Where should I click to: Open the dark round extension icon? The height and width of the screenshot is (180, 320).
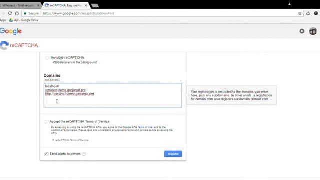(316, 13)
